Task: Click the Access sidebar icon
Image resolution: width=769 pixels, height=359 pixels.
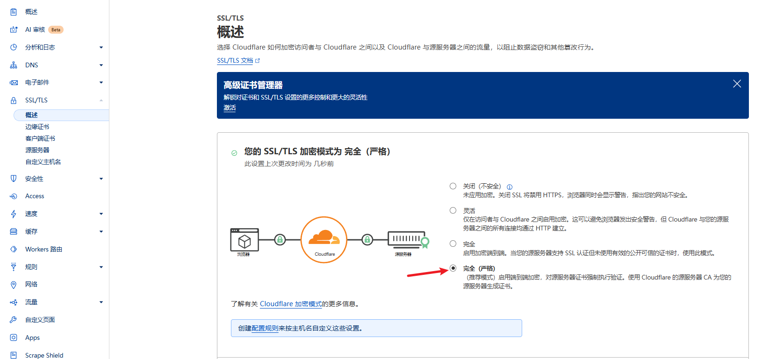Action: point(14,196)
